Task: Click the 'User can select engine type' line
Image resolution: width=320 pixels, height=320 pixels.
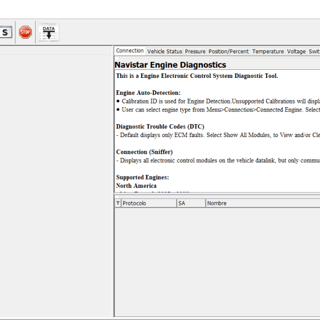Action: click(218, 110)
